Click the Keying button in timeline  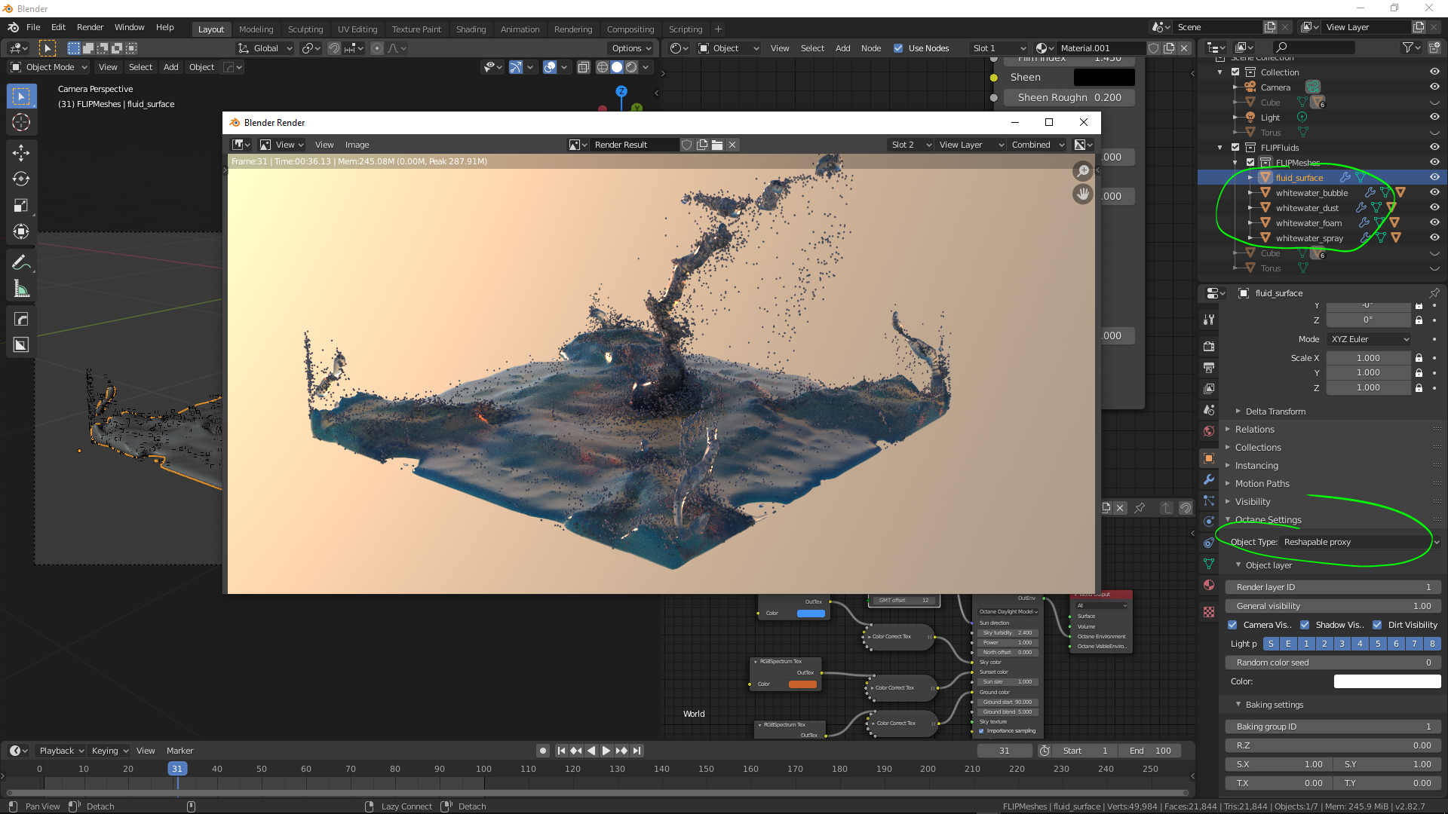click(x=109, y=751)
